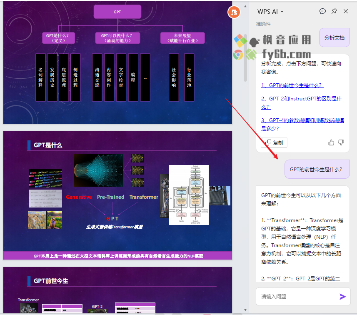The height and width of the screenshot is (315, 357).
Task: Click the purple send arrow icon
Action: 342,296
